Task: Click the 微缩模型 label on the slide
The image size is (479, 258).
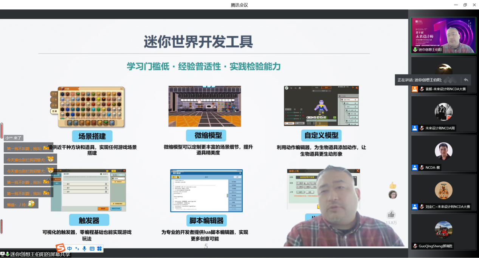Action: coord(206,135)
